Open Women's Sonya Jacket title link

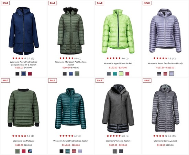click(x=165, y=141)
